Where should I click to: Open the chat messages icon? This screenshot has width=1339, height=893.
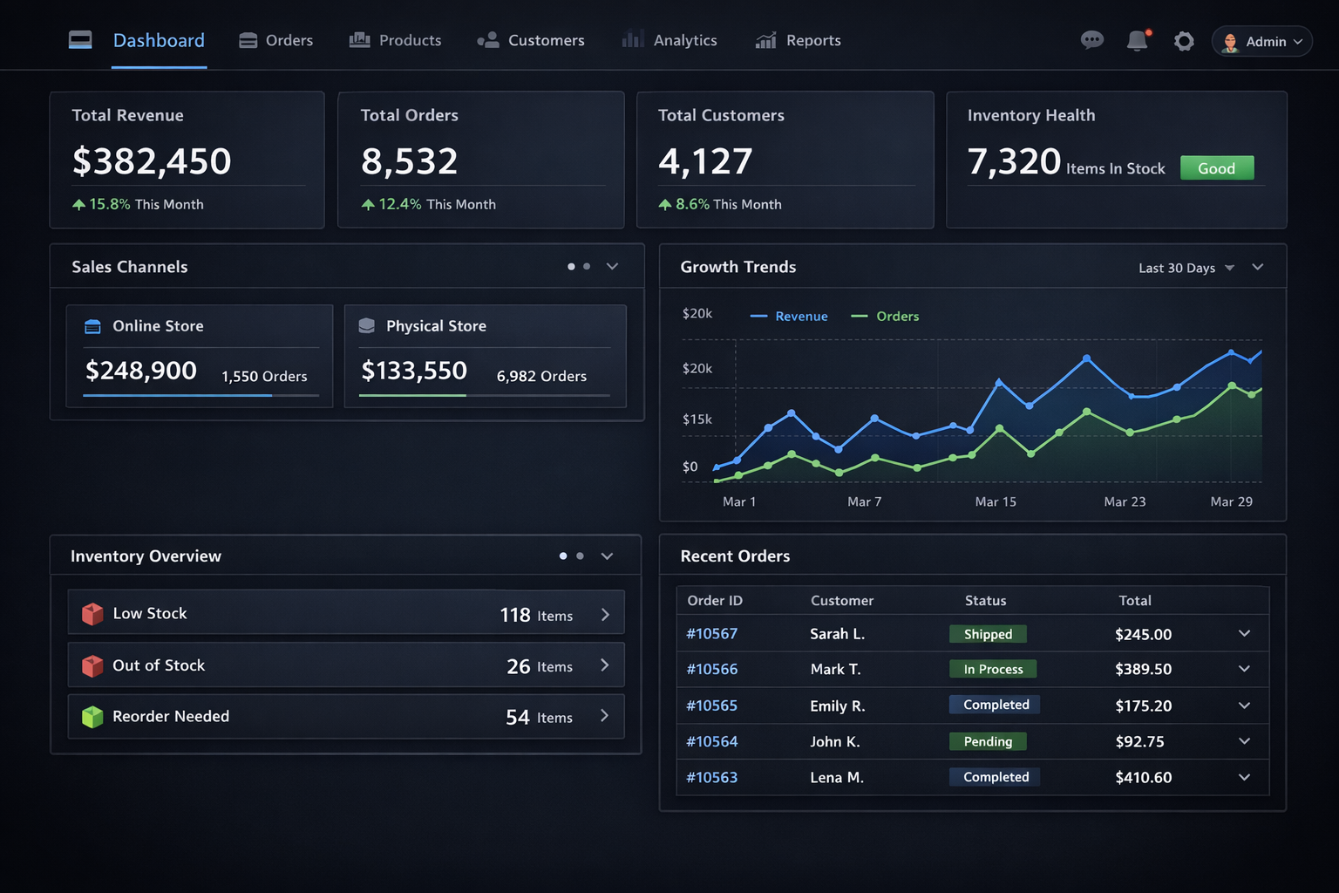pyautogui.click(x=1091, y=40)
